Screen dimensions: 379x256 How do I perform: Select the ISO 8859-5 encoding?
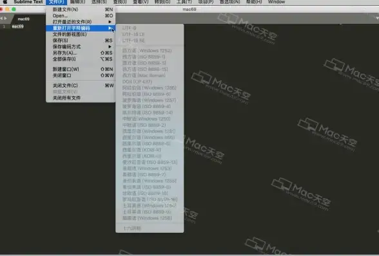click(150, 144)
